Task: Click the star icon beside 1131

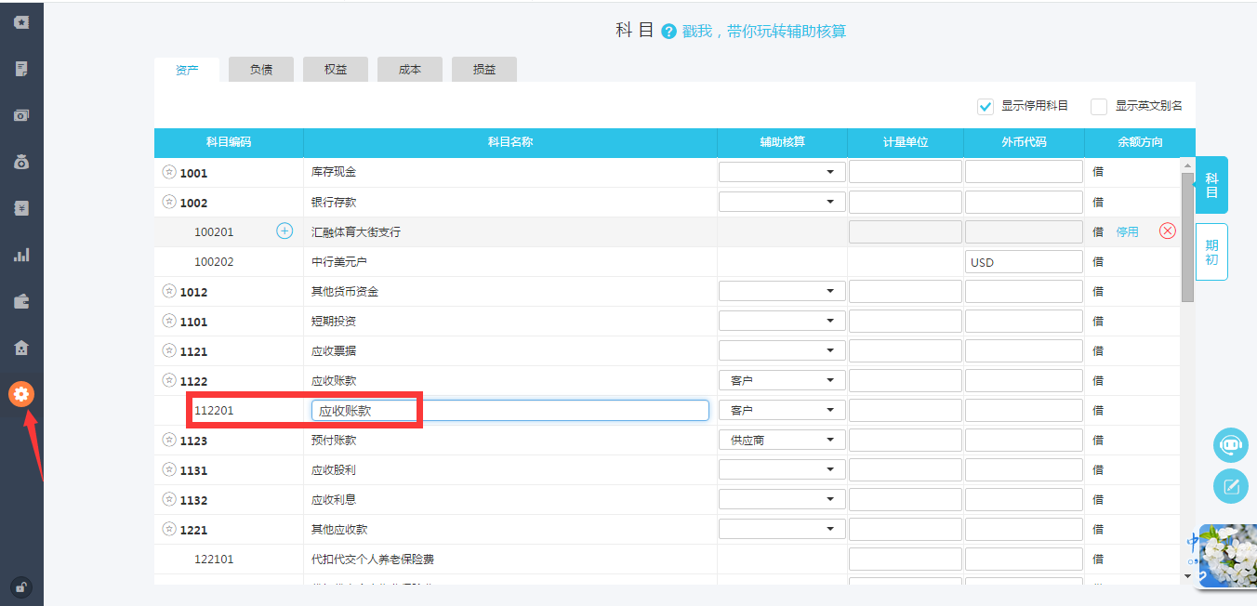Action: pos(169,469)
